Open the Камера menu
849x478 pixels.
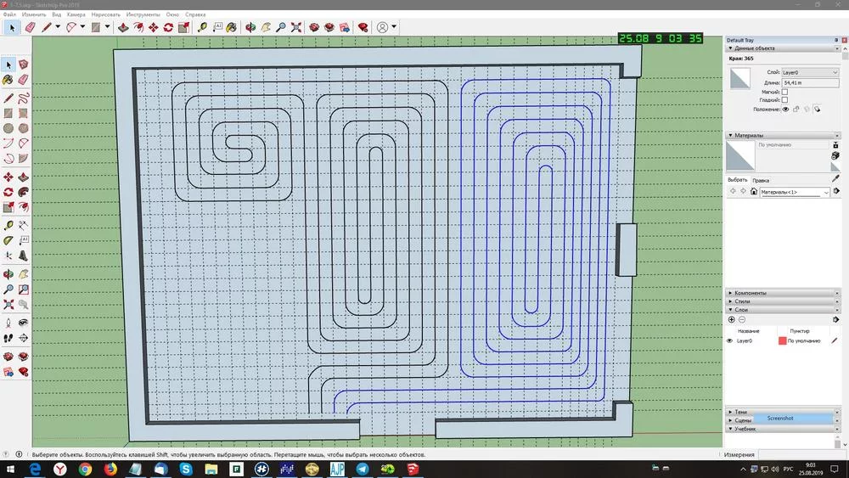pos(76,15)
